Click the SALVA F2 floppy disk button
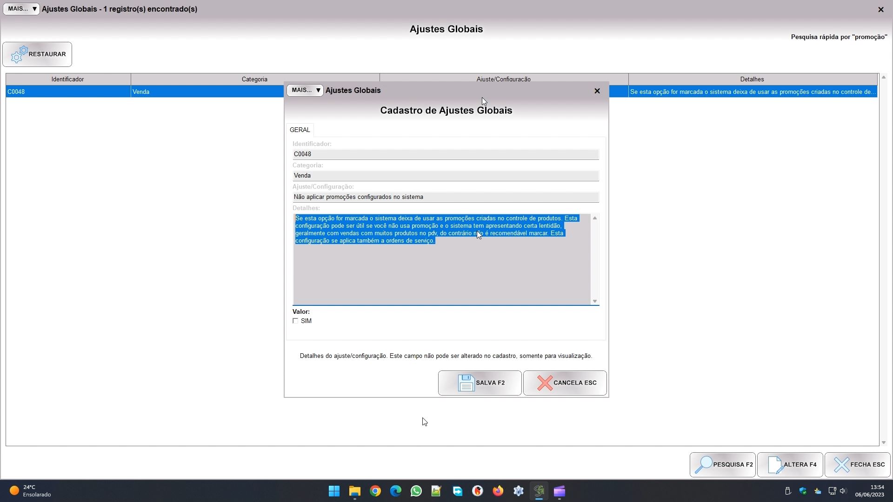Viewport: 893px width, 502px height. point(480,383)
